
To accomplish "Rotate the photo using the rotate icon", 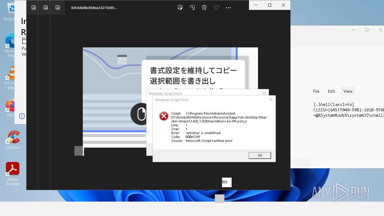I will (192, 7).
